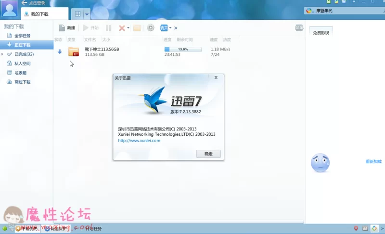385x234 pixels.
Task: Click the 点击登录 login link
Action: point(37,3)
